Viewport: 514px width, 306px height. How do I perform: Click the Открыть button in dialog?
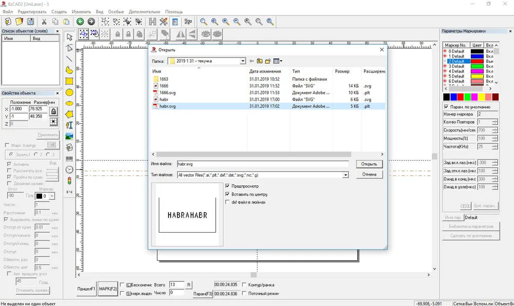369,164
